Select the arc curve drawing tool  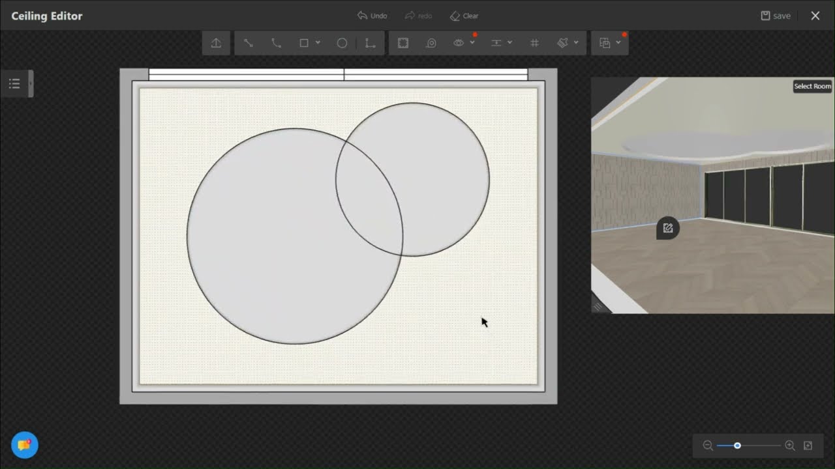[x=277, y=43]
